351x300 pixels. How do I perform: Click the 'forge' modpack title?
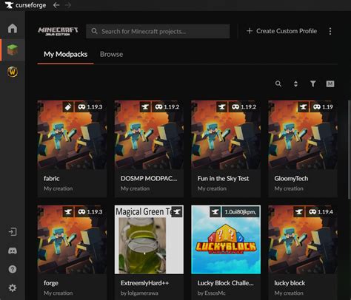[51, 283]
